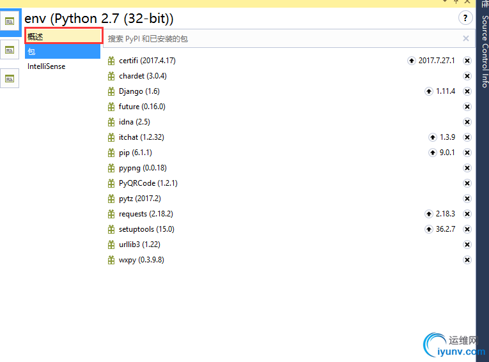This screenshot has height=362, width=489.
Task: Click the env (Python 2.7 (32-bit)) title
Action: [x=99, y=19]
